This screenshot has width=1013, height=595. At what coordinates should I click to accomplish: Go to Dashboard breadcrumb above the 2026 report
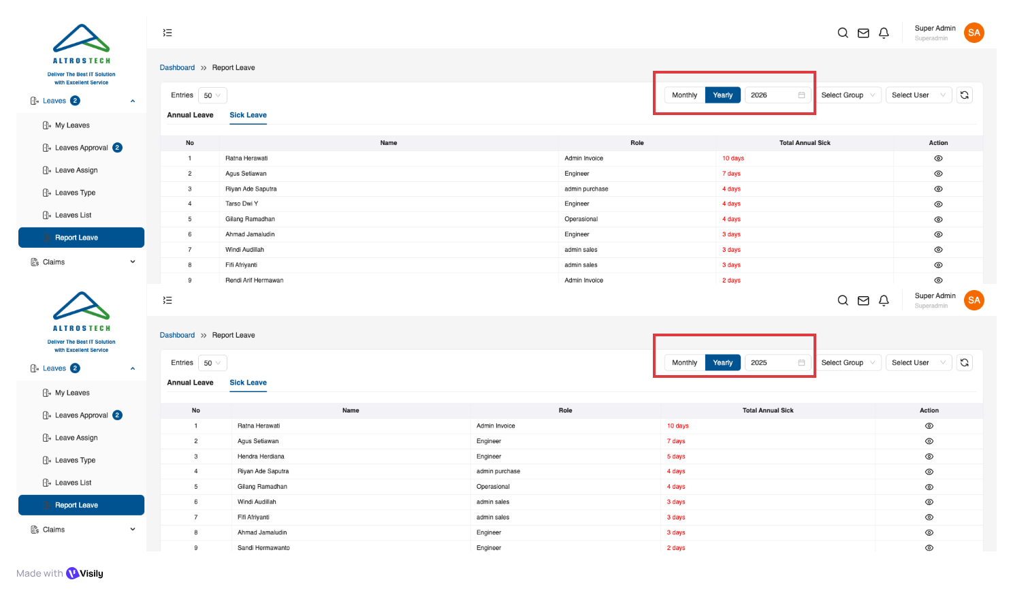tap(177, 67)
